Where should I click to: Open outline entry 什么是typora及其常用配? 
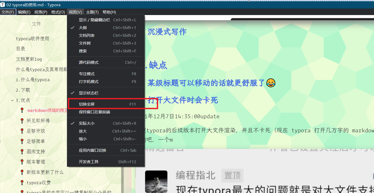(41, 70)
